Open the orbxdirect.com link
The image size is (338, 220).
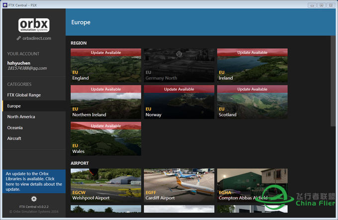[34, 38]
